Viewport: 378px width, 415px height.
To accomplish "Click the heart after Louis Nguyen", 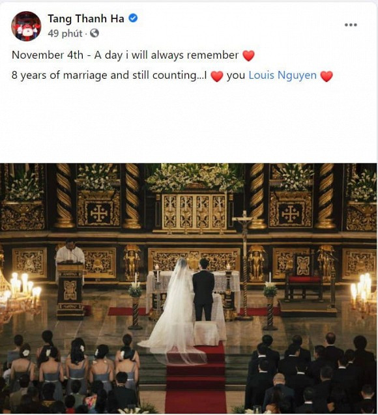I will coord(327,76).
